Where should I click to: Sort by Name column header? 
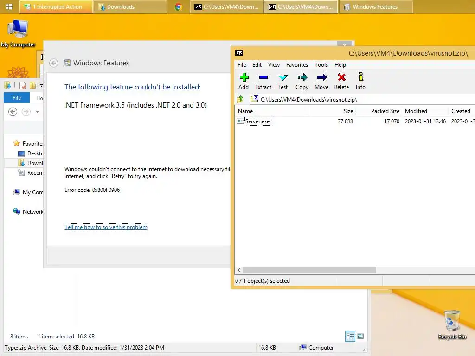point(272,111)
